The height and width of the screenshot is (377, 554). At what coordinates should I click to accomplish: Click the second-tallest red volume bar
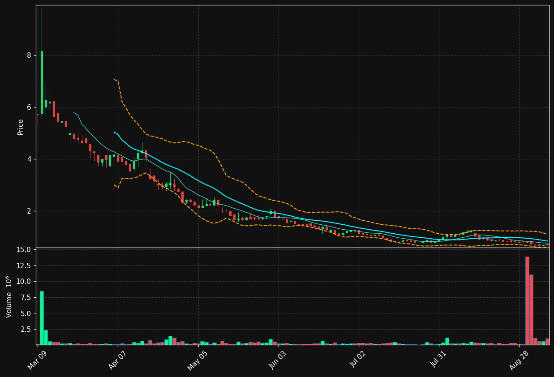pyautogui.click(x=531, y=309)
